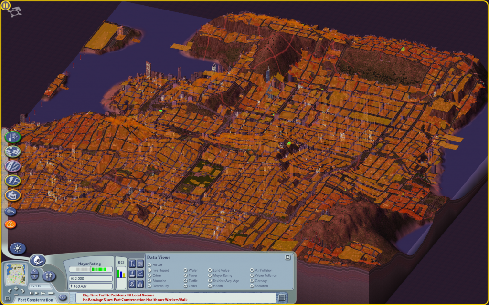
Task: Zoom out with the minus button
Action: tap(16, 294)
